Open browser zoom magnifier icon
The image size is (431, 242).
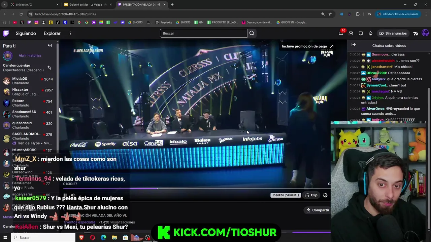323,14
